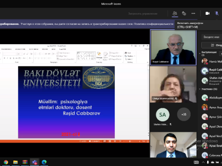Screen dimensions: 222x166
Task: Toggle Bold formatting in PowerPoint ribbon
Action: pos(5,58)
